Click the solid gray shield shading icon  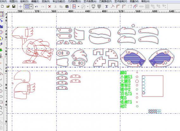pyautogui.click(x=99, y=6)
